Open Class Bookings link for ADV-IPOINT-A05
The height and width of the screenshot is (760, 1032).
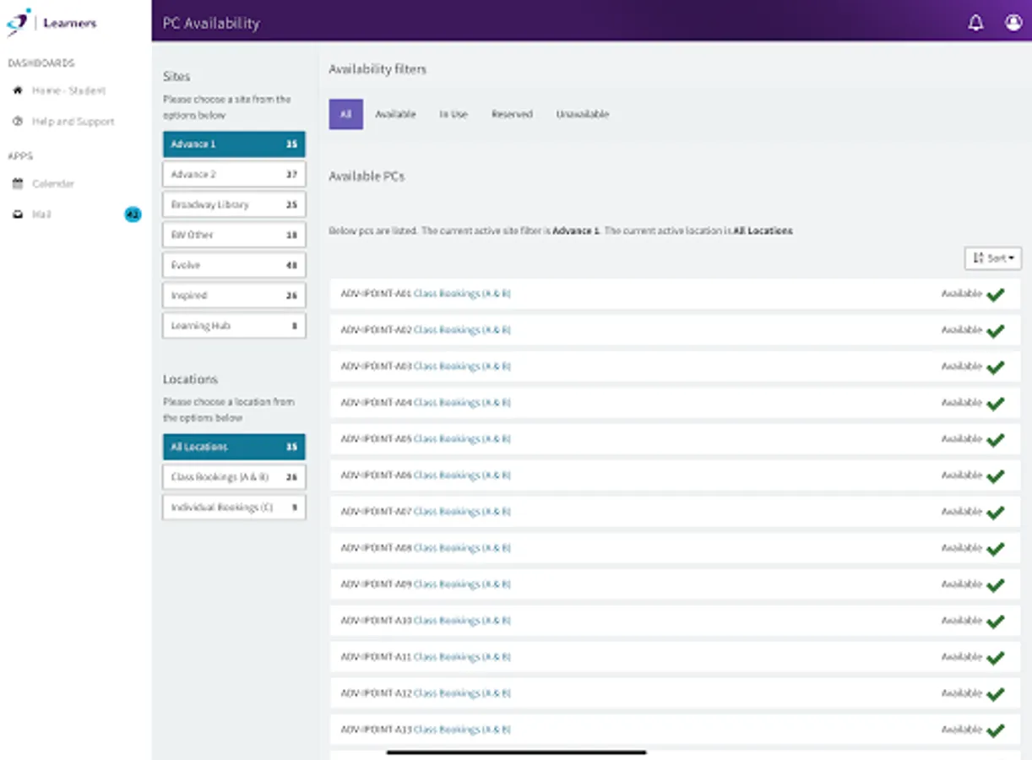tap(462, 439)
